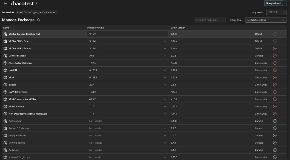The width and height of the screenshot is (290, 160).
Task: Focus the Search Packages field
Action: tap(210, 20)
